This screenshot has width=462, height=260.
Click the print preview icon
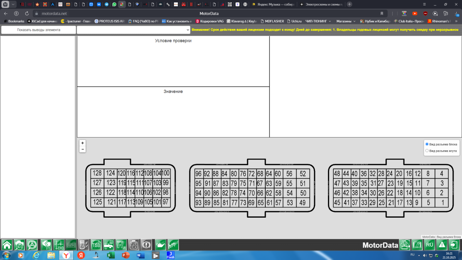[405, 245]
